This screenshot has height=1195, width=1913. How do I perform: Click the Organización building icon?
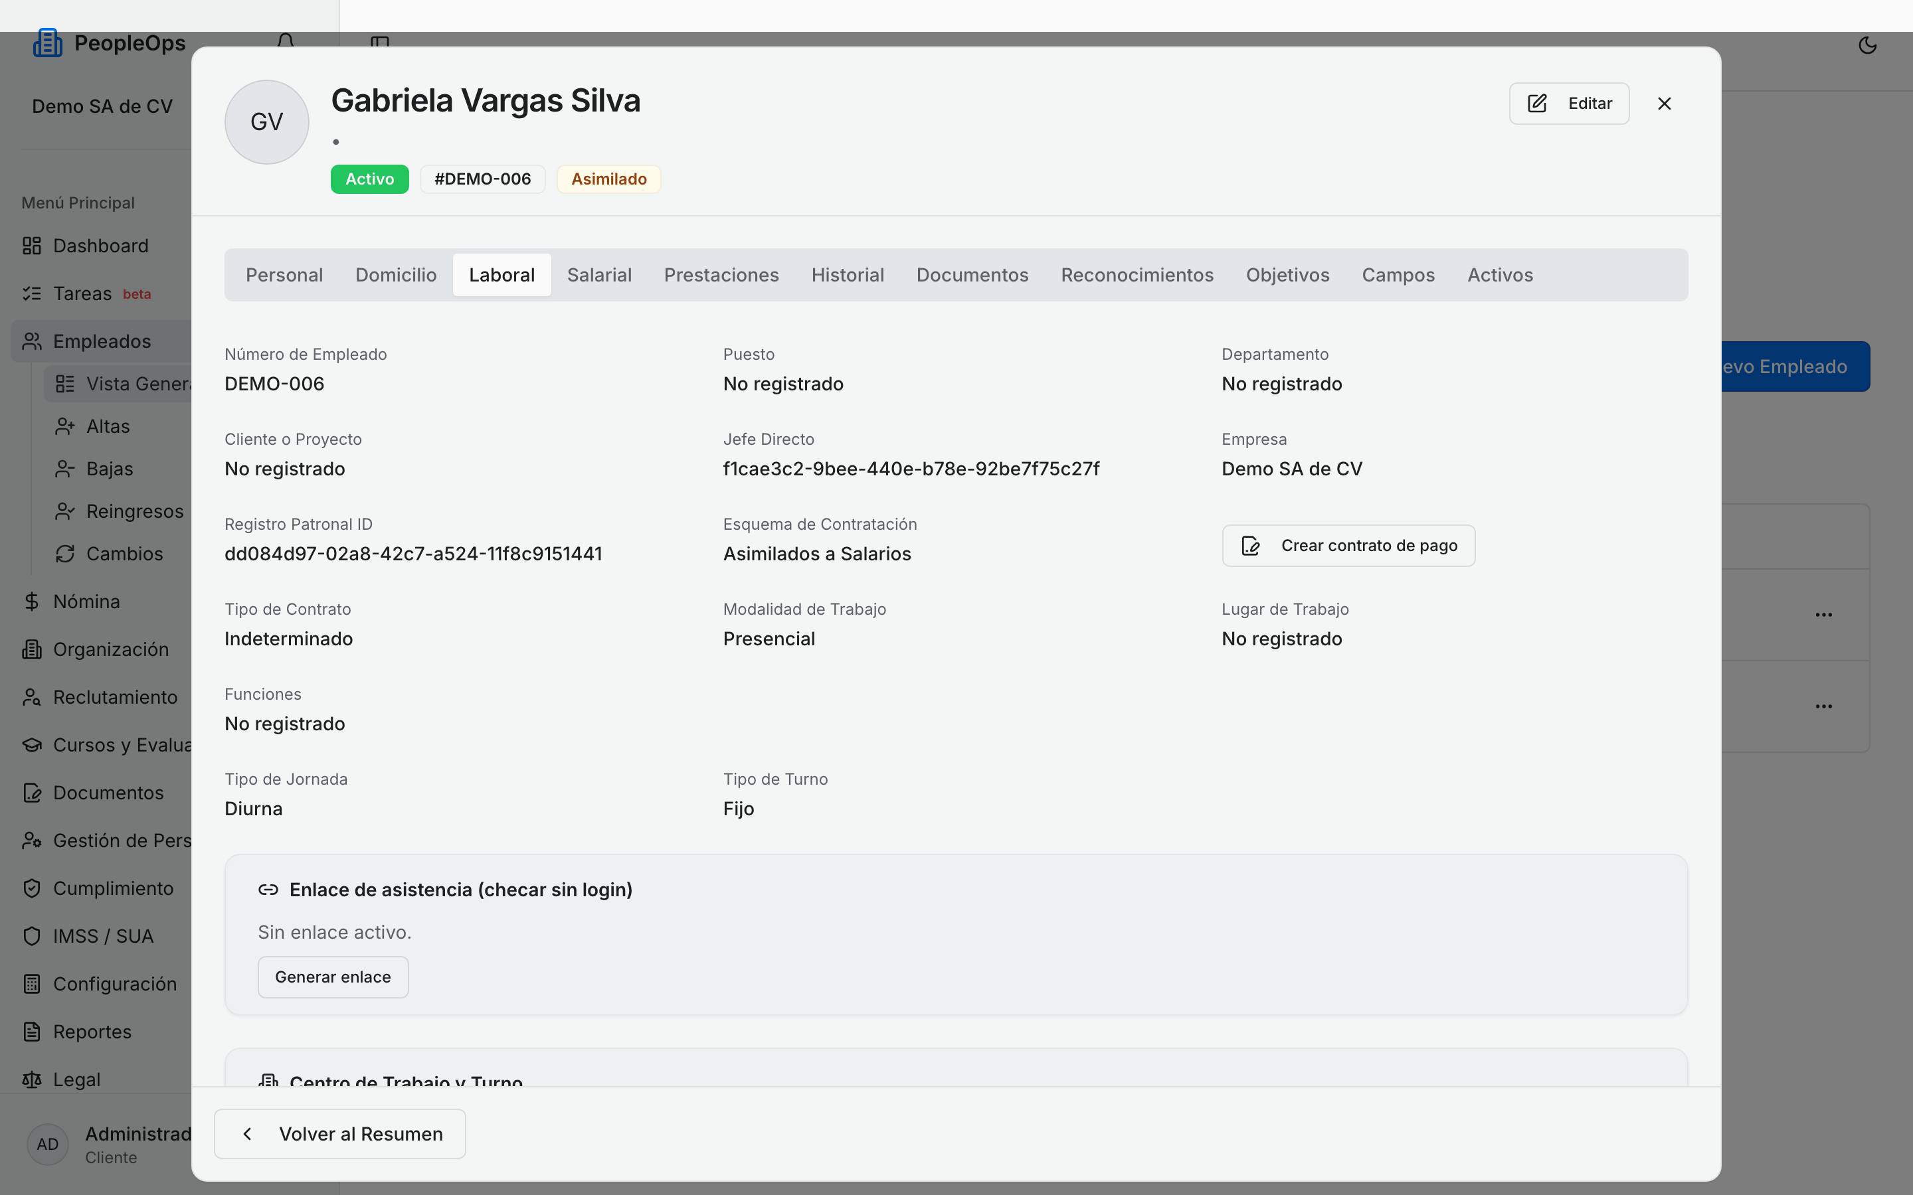(x=32, y=650)
